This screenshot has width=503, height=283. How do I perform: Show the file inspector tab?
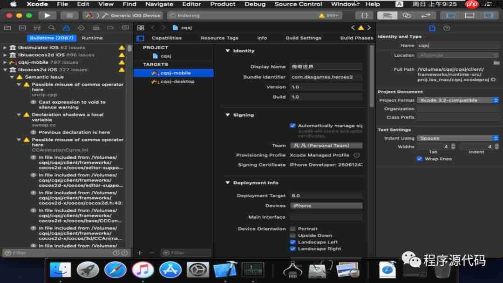point(432,28)
